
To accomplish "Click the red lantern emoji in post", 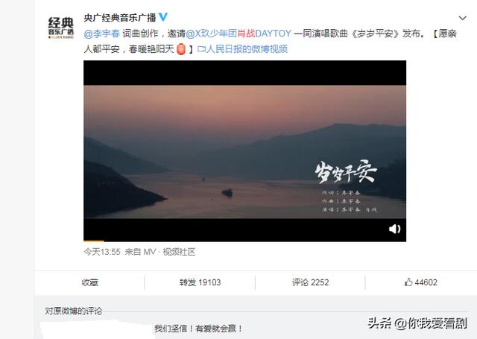I will 181,49.
